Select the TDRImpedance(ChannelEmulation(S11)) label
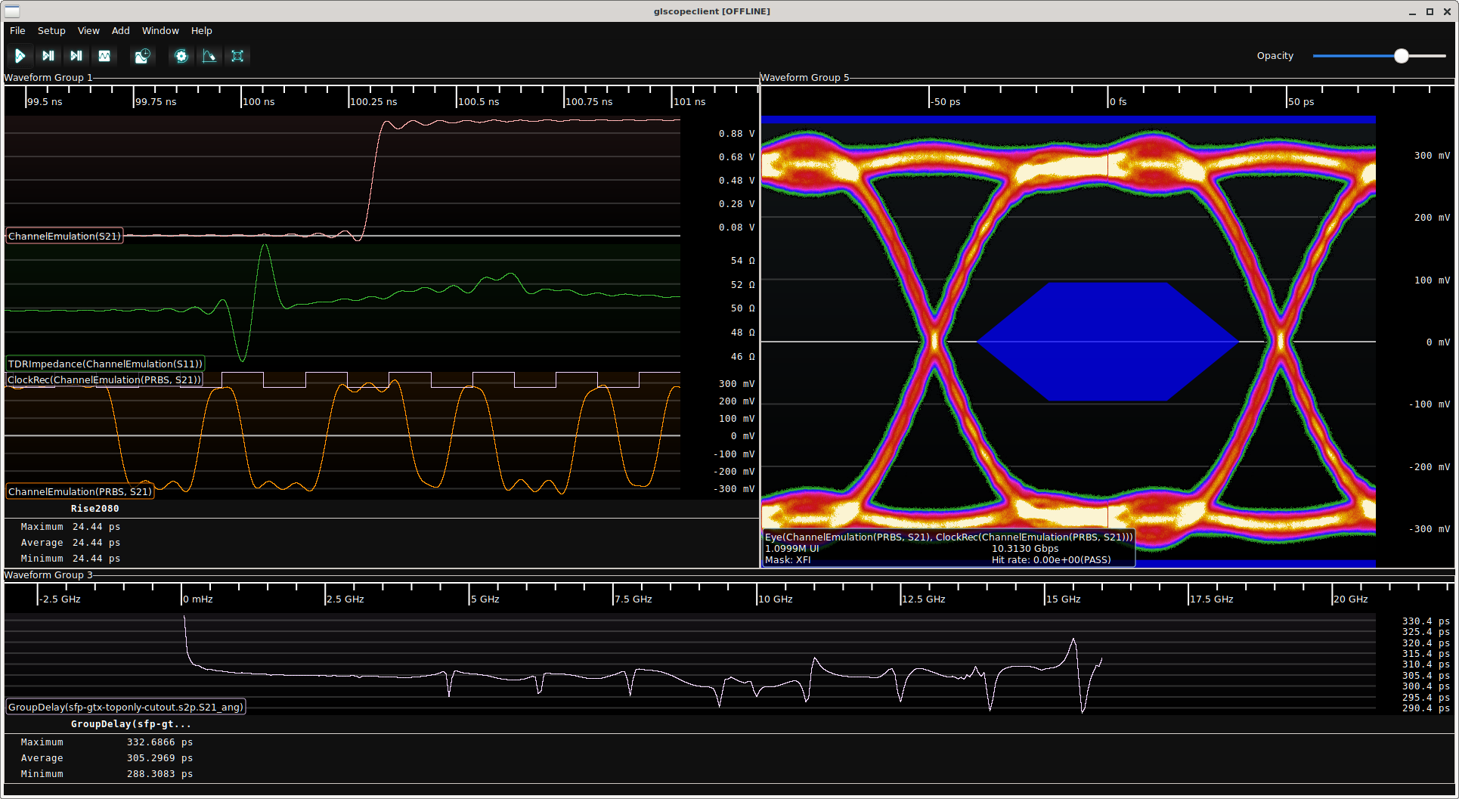Screen dimensions: 1459x799 [105, 364]
